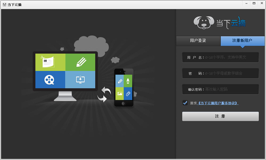
Task: Uncheck the accept service agreement checkbox
Action: (185, 103)
